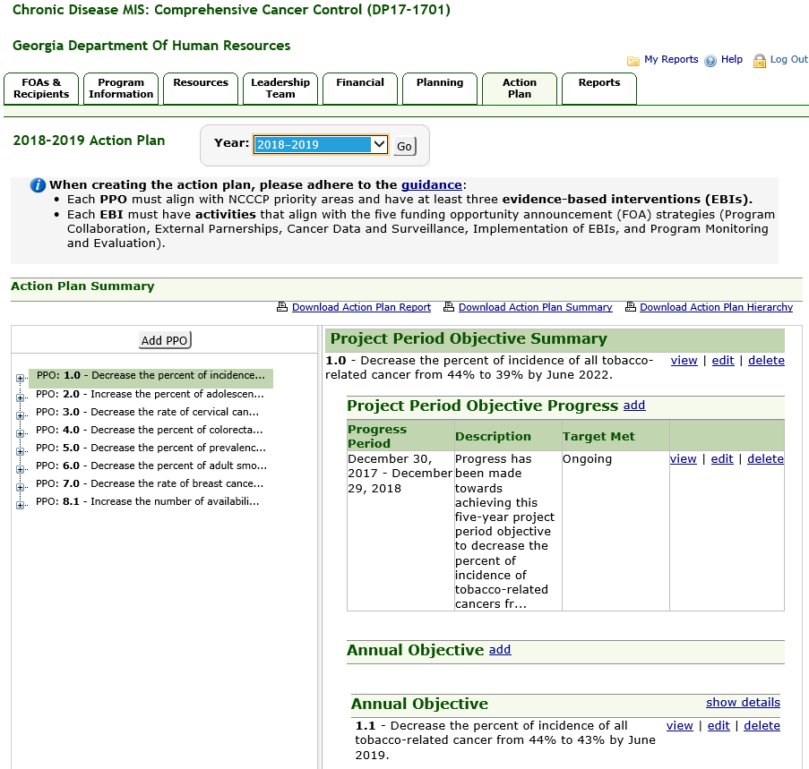Select PPO 2.0 Increase the percent of adolescen
The height and width of the screenshot is (769, 809).
coord(150,394)
